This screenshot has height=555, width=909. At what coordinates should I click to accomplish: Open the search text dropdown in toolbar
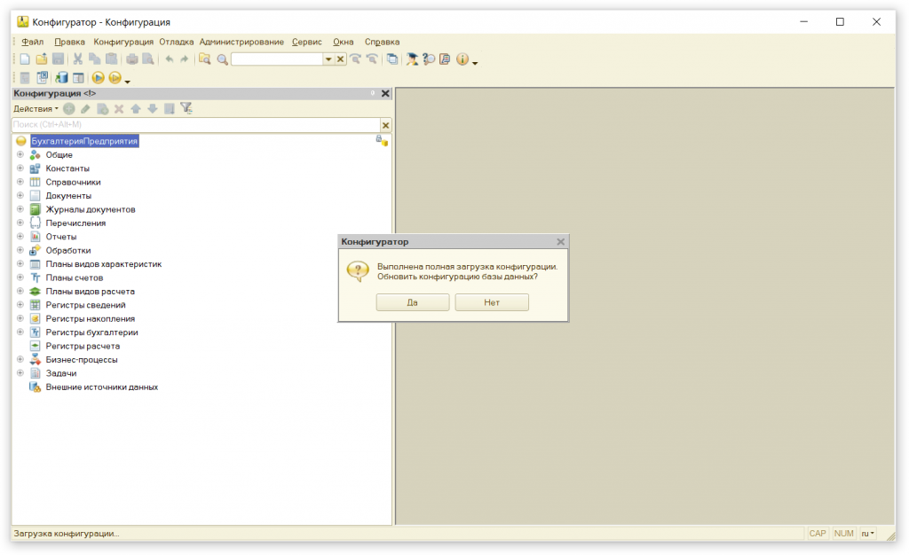(x=328, y=59)
